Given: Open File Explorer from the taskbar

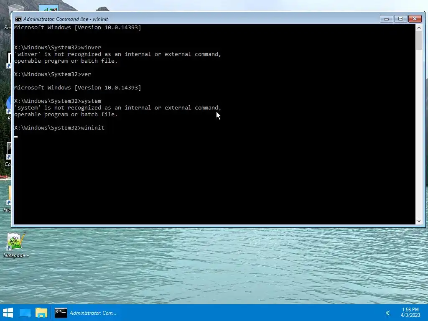Looking at the screenshot, I should coord(41,313).
